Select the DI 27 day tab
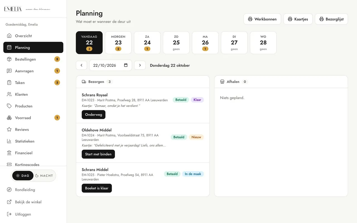This screenshot has height=223, width=357. 234,43
